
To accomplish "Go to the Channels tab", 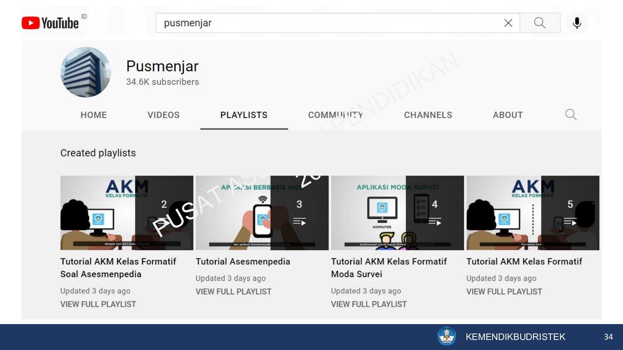I will (x=428, y=115).
